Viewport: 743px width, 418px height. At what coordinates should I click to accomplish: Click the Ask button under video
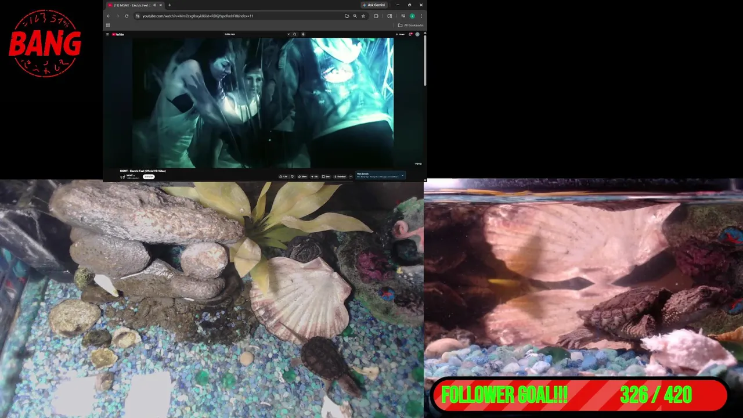pyautogui.click(x=316, y=176)
